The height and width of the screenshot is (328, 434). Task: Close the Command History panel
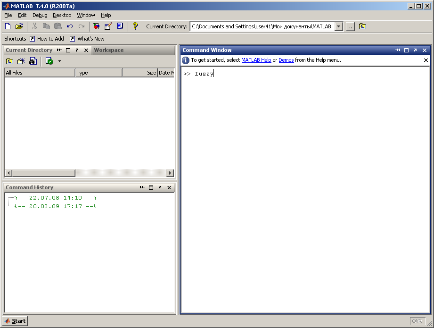point(169,188)
